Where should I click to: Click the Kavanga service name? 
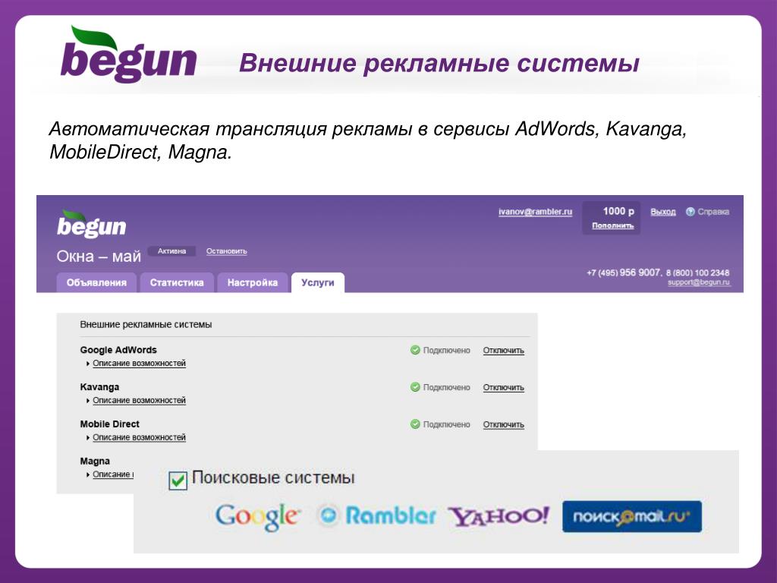(x=99, y=387)
